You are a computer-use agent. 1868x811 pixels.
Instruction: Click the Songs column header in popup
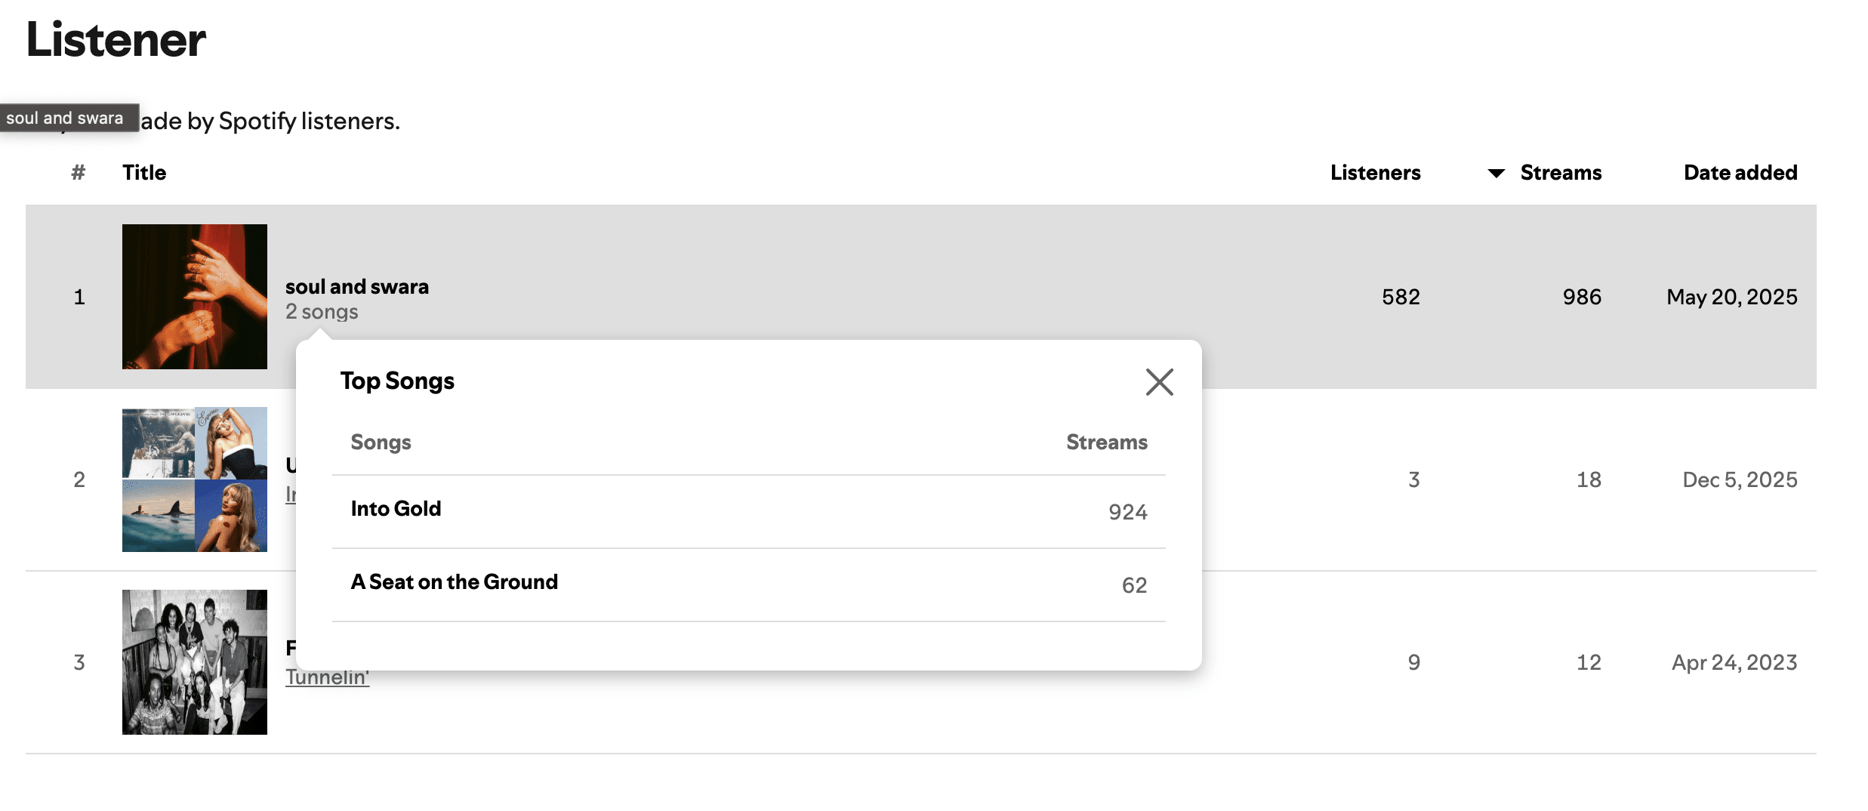point(381,443)
